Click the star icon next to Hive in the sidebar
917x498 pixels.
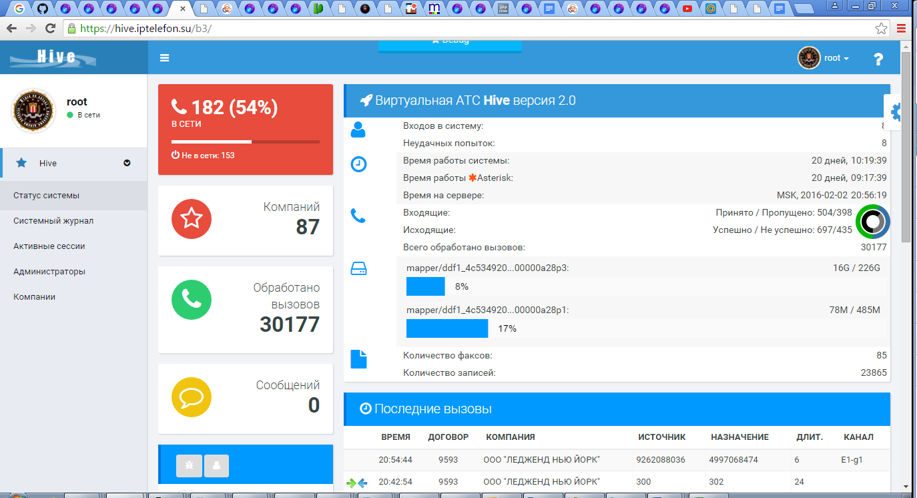click(x=21, y=163)
